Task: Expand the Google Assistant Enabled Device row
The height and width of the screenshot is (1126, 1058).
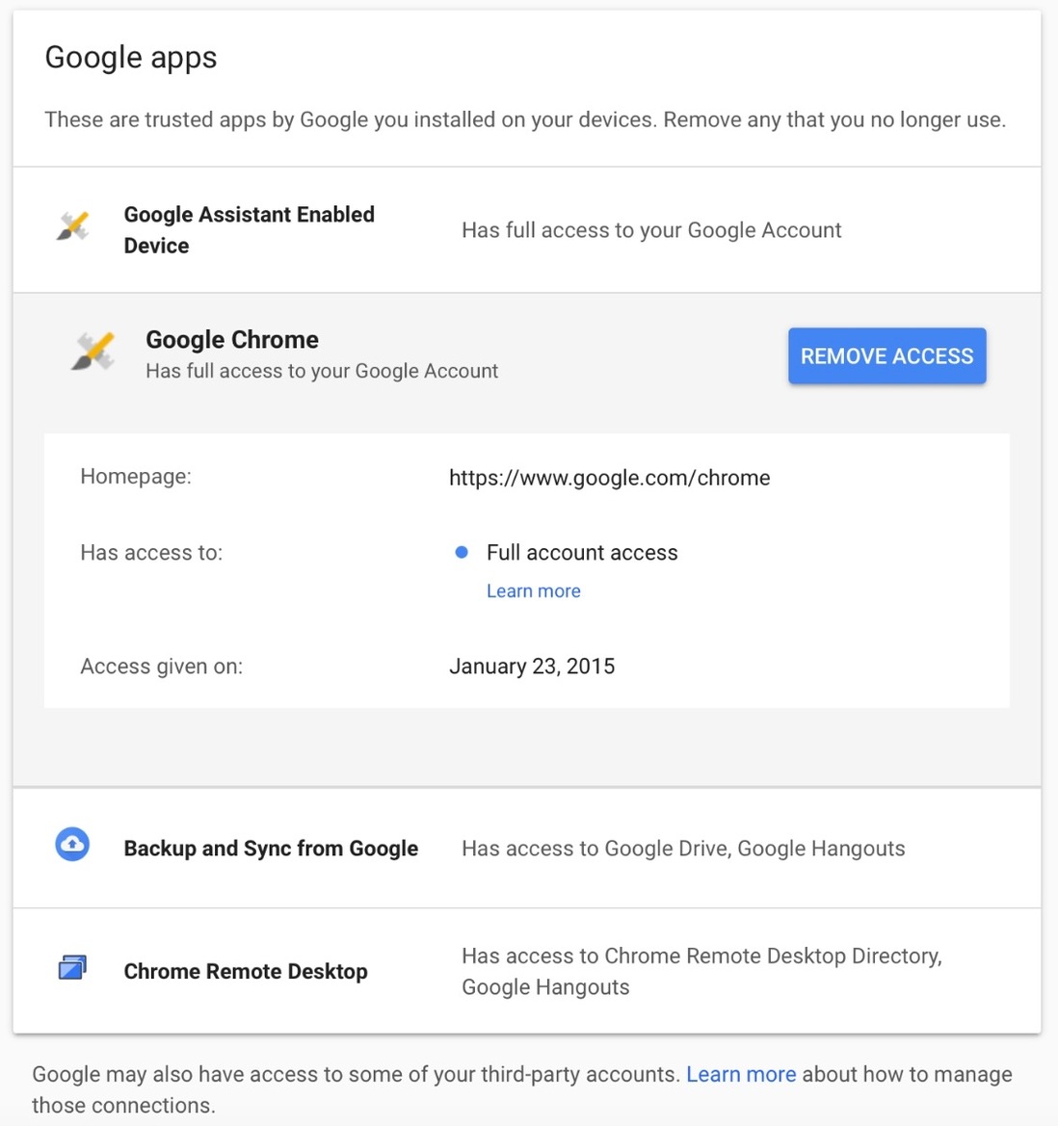Action: (x=527, y=230)
